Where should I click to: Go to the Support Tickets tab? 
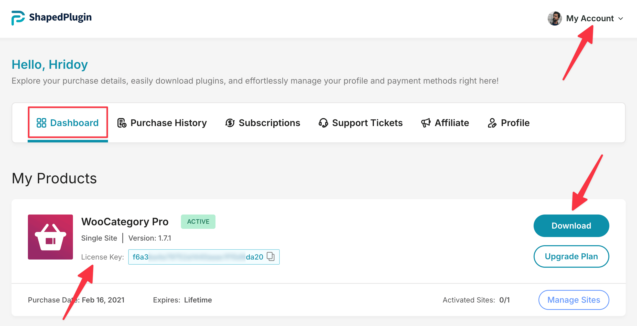click(x=367, y=123)
